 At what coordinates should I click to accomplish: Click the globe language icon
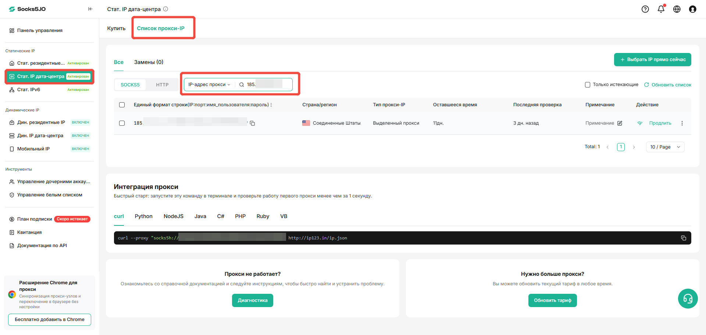click(677, 9)
